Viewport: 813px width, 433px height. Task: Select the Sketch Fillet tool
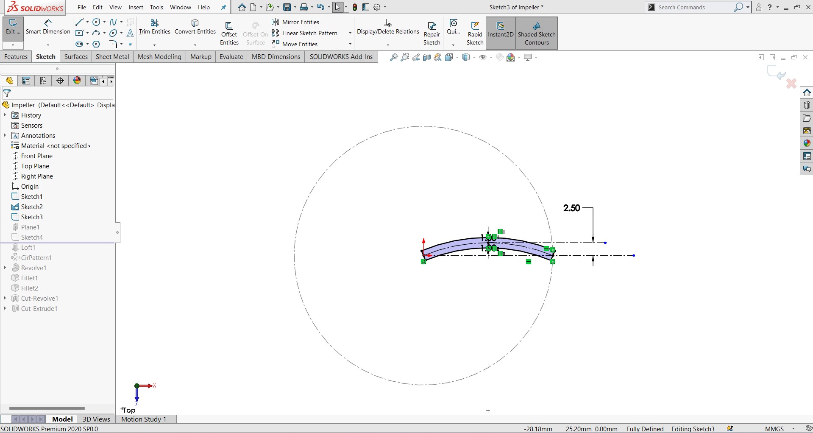click(x=113, y=44)
